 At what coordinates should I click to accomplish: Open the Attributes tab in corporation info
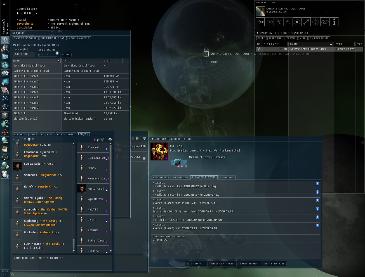(x=181, y=177)
